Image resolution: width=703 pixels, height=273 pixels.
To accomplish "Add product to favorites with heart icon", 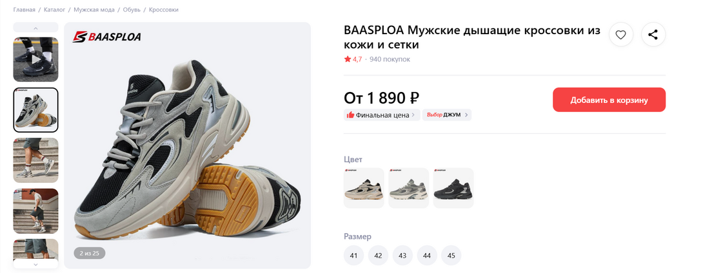I will 620,35.
